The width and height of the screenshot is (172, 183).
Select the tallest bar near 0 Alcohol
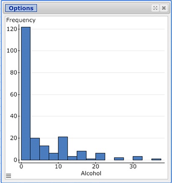point(26,94)
